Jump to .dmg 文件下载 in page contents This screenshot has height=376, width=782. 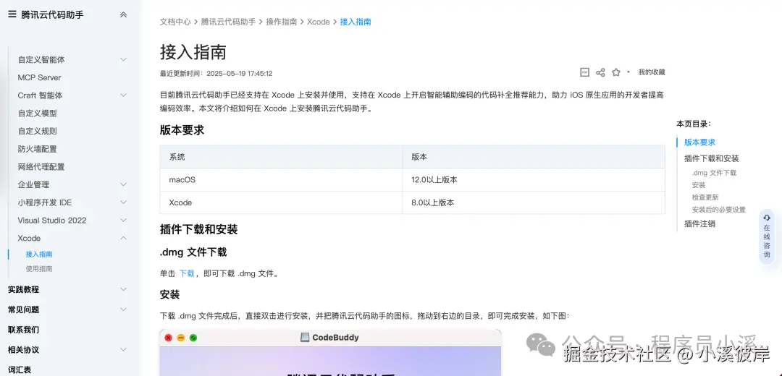[x=714, y=173]
